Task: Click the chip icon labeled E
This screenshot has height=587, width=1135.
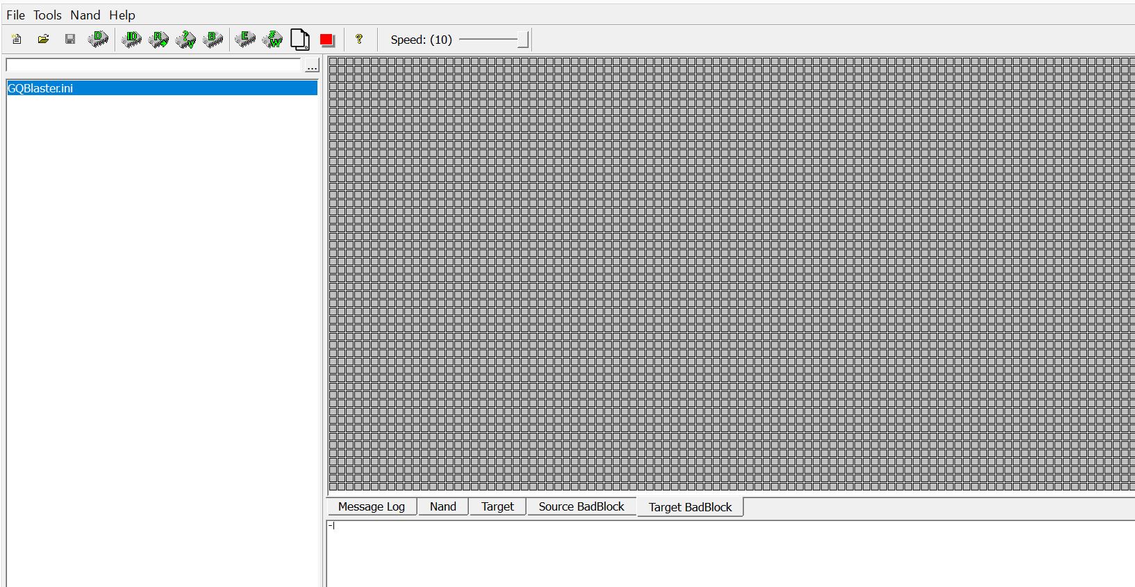Action: point(245,40)
